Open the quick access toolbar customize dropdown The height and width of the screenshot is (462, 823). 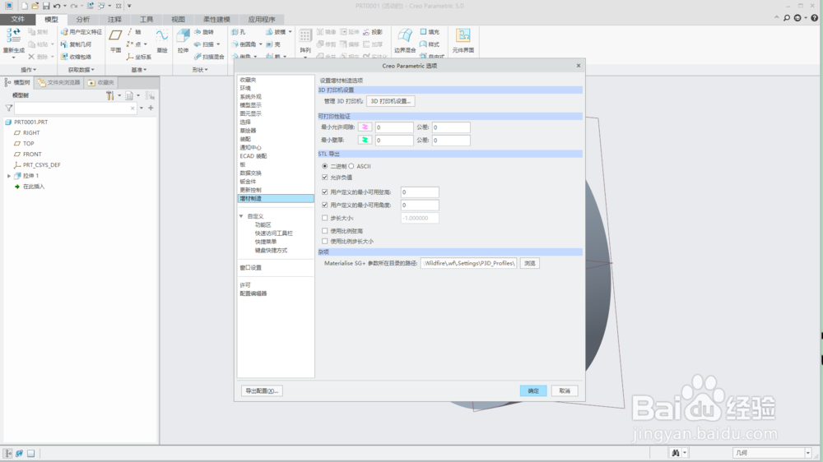pos(129,6)
